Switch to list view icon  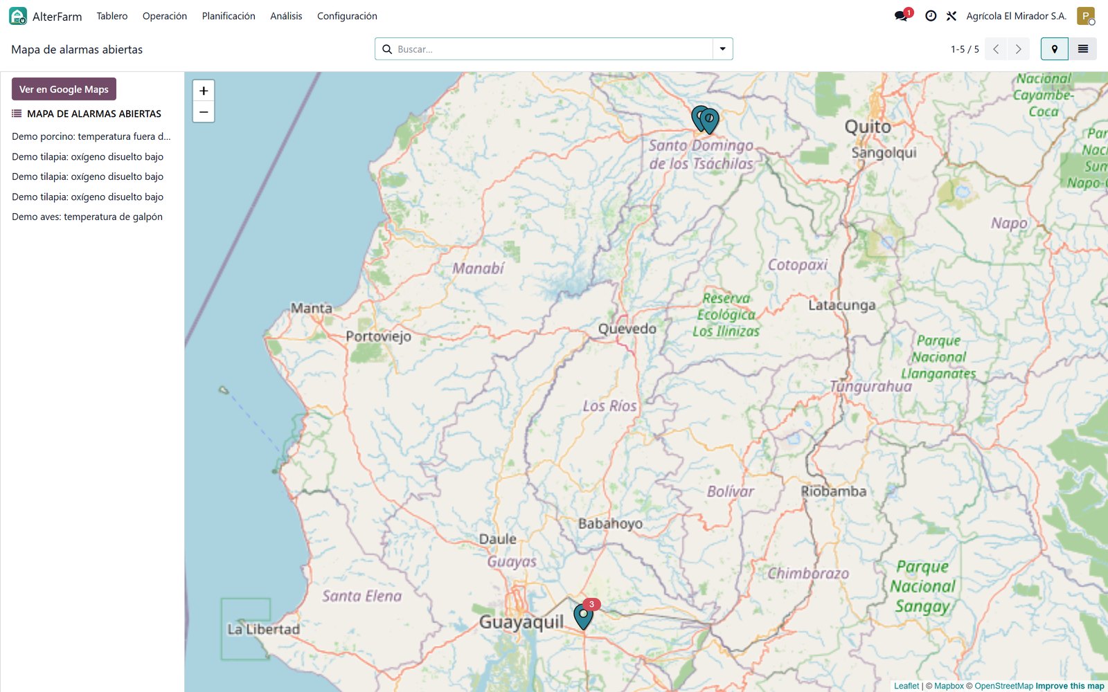point(1083,49)
